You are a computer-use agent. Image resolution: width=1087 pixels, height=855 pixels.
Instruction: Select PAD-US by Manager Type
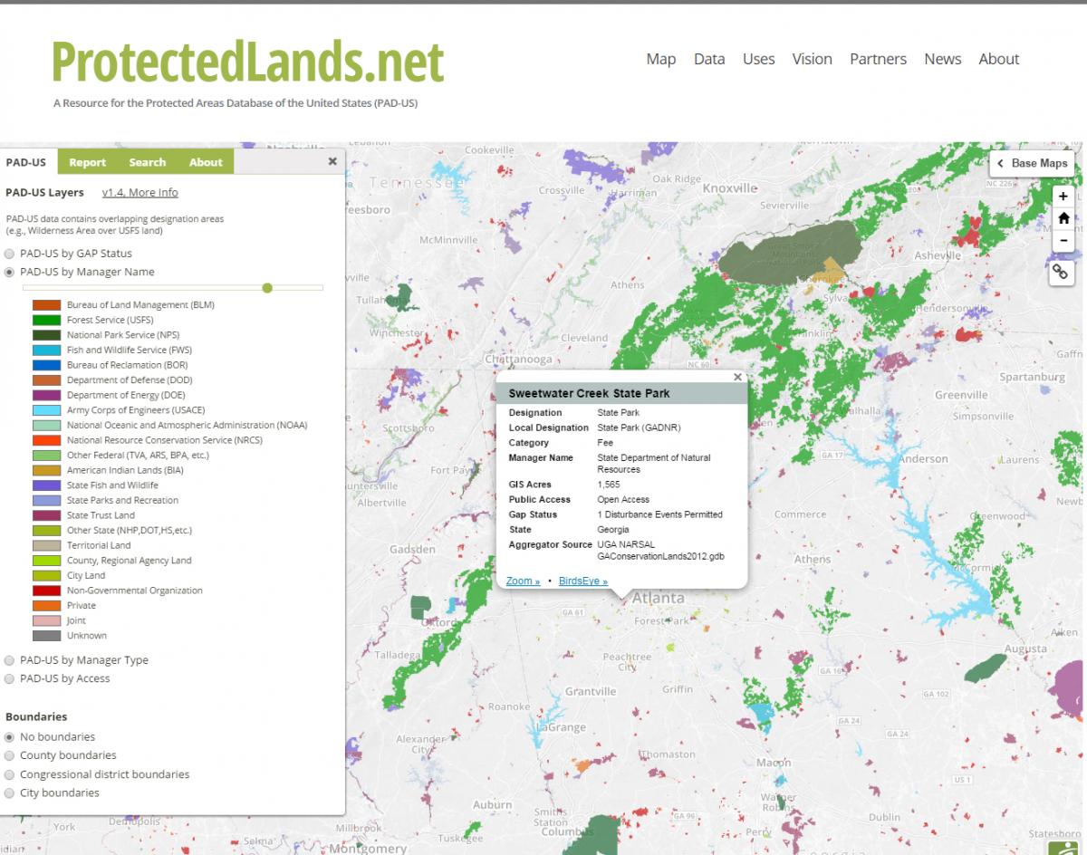coord(10,660)
